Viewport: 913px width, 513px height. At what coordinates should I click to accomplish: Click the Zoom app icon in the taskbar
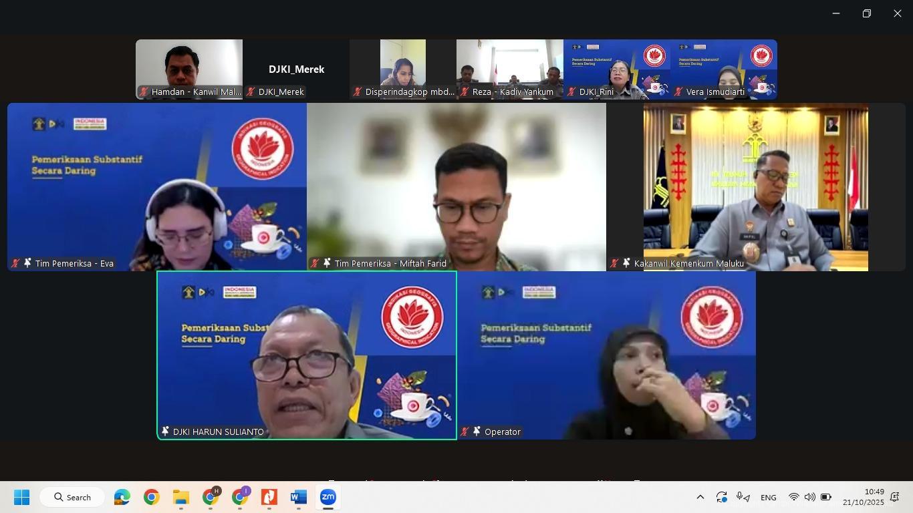(x=328, y=498)
